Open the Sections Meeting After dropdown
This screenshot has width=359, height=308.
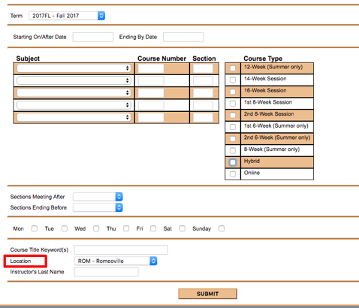coord(98,197)
